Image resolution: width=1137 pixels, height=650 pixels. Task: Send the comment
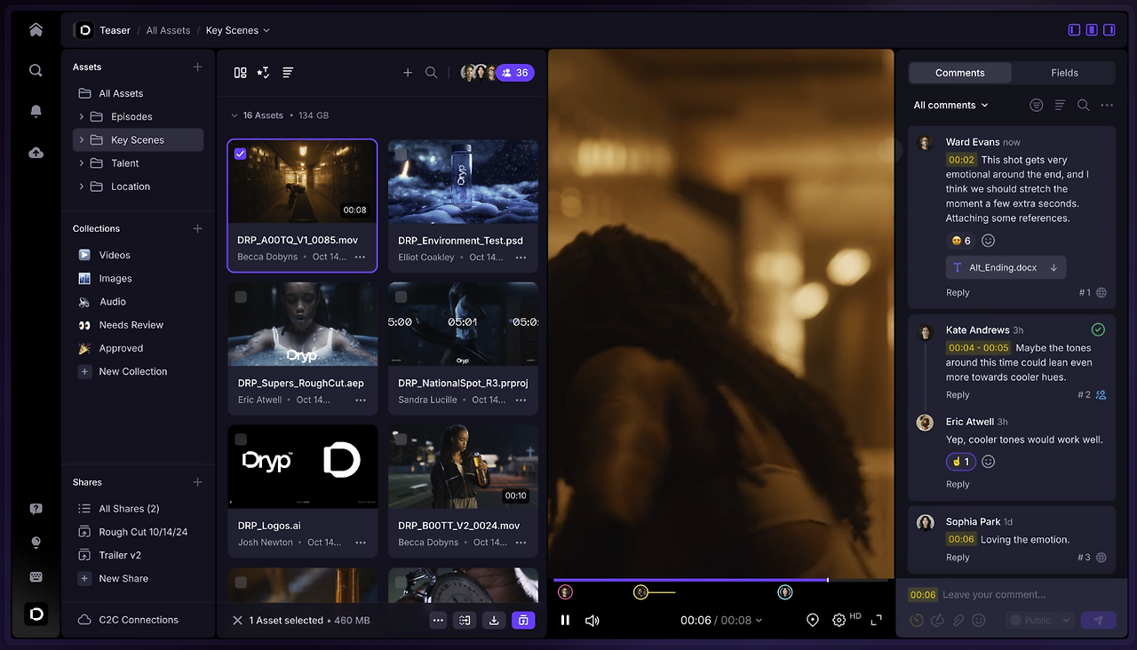tap(1098, 621)
